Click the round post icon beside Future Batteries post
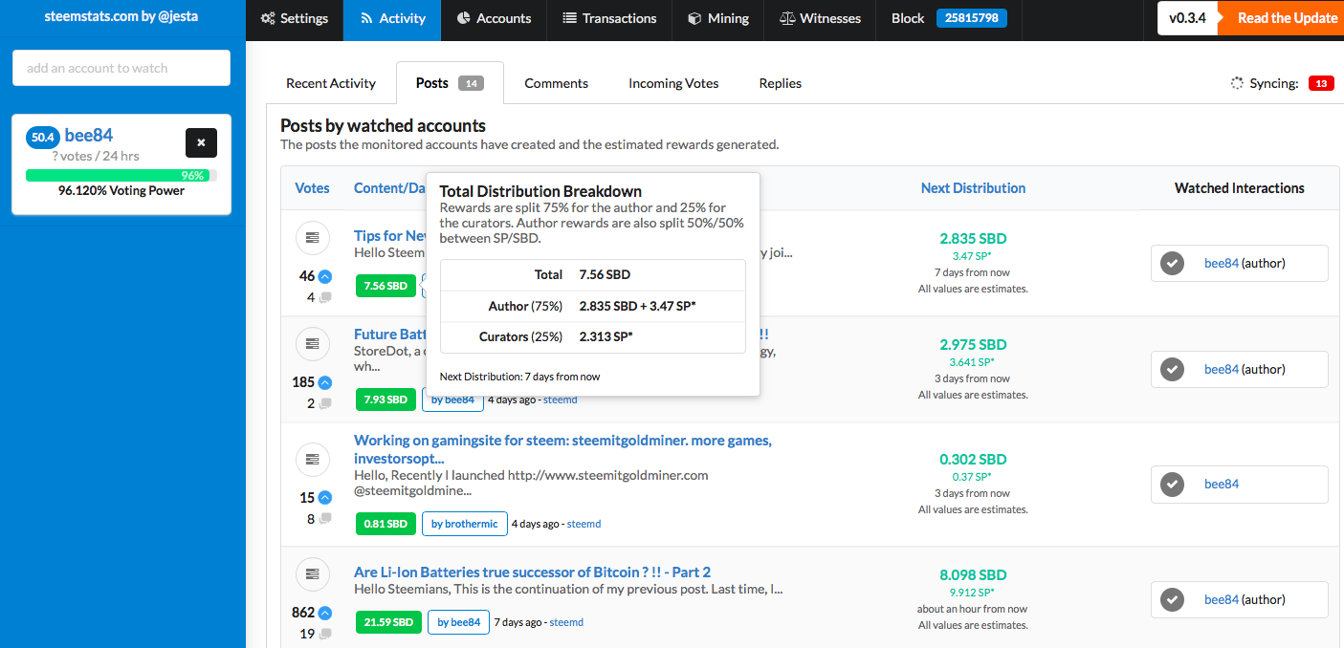This screenshot has width=1344, height=648. (x=312, y=342)
